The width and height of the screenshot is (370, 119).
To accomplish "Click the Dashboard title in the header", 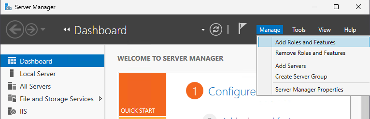I will coord(100,30).
